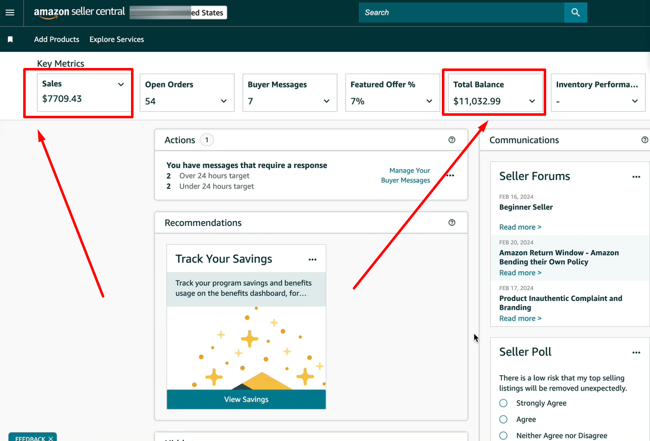
Task: Click the bookmark icon in the toolbar
Action: coord(10,39)
